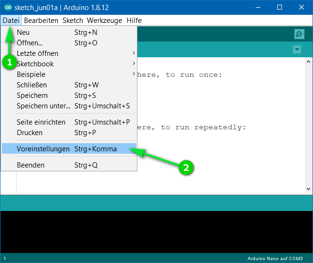Minimize the Arduino window
The height and width of the screenshot is (263, 313).
258,7
